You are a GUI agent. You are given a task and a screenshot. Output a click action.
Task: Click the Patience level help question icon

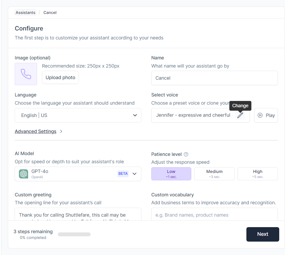pos(186,154)
